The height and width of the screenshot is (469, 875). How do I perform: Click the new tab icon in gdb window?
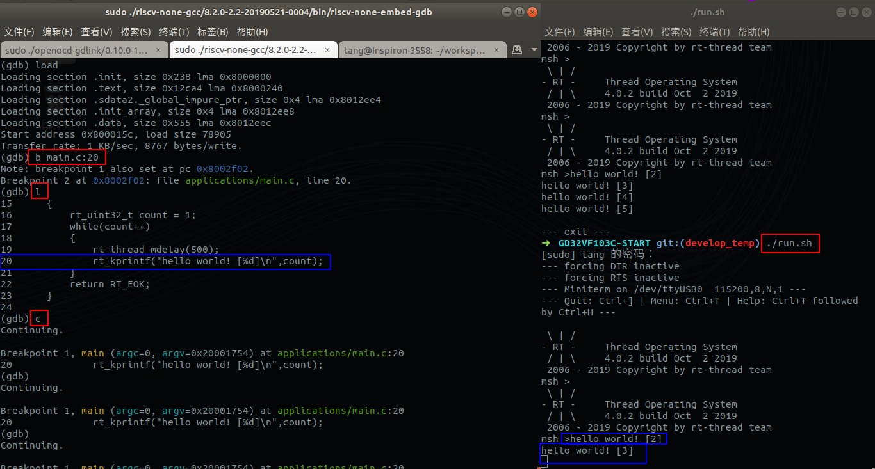tap(516, 50)
